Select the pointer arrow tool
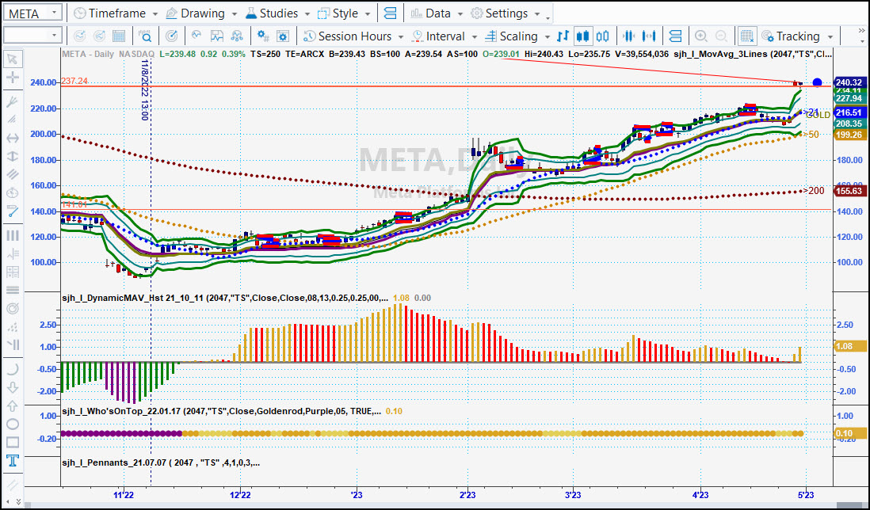The width and height of the screenshot is (870, 510). (12, 59)
